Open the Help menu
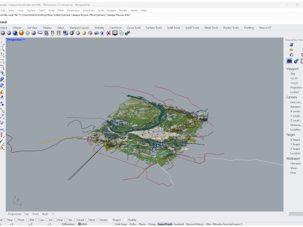 tap(144, 10)
